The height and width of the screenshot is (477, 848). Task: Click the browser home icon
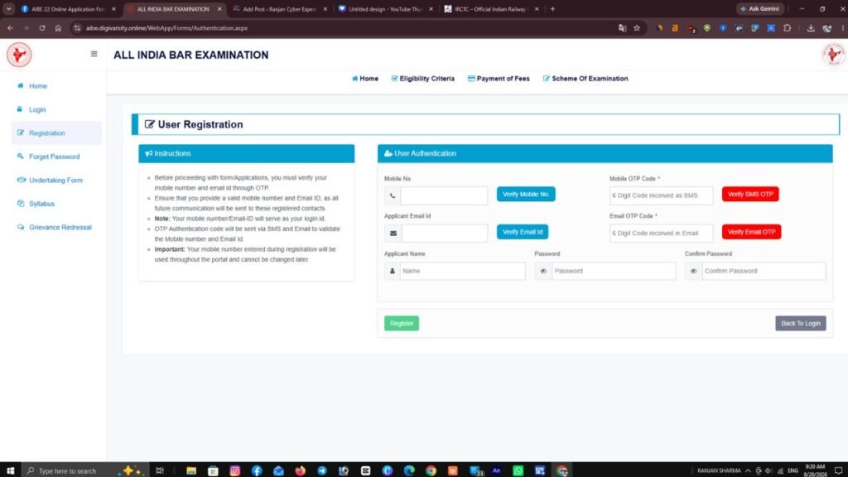click(x=58, y=28)
